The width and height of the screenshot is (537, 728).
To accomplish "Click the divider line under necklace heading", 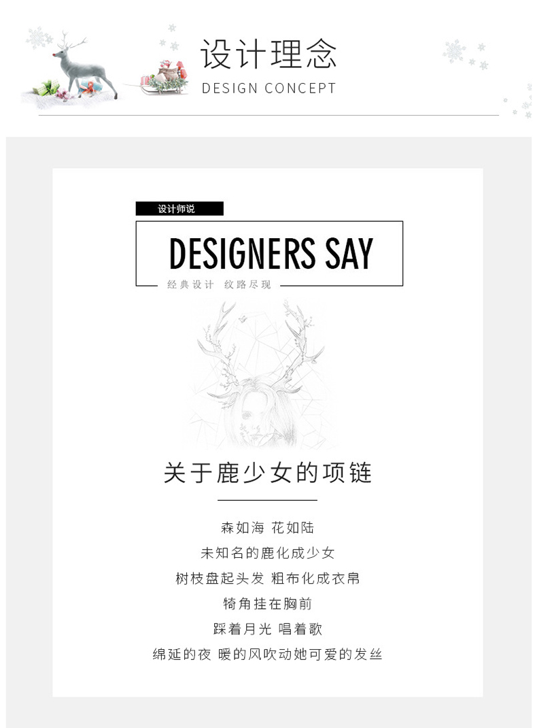I will tap(267, 501).
